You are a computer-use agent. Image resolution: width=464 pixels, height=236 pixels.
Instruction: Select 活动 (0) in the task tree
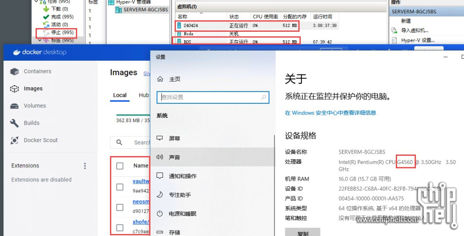point(55,25)
